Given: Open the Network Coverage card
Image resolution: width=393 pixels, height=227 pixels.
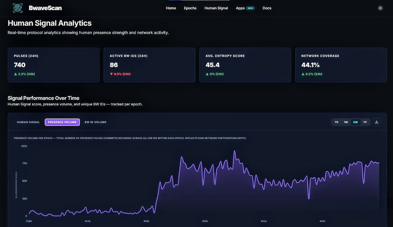Looking at the screenshot, I should pyautogui.click(x=341, y=65).
